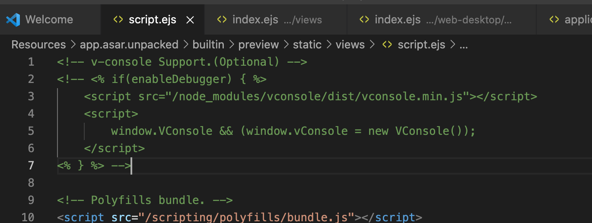The image size is (592, 223).
Task: Select views in the breadcrumb path
Action: click(x=350, y=45)
